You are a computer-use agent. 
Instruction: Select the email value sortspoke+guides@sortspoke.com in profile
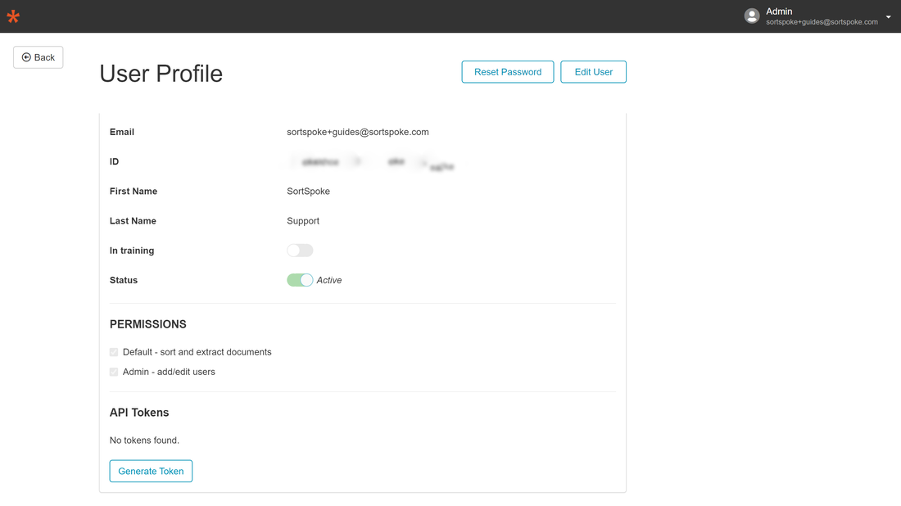(x=357, y=132)
